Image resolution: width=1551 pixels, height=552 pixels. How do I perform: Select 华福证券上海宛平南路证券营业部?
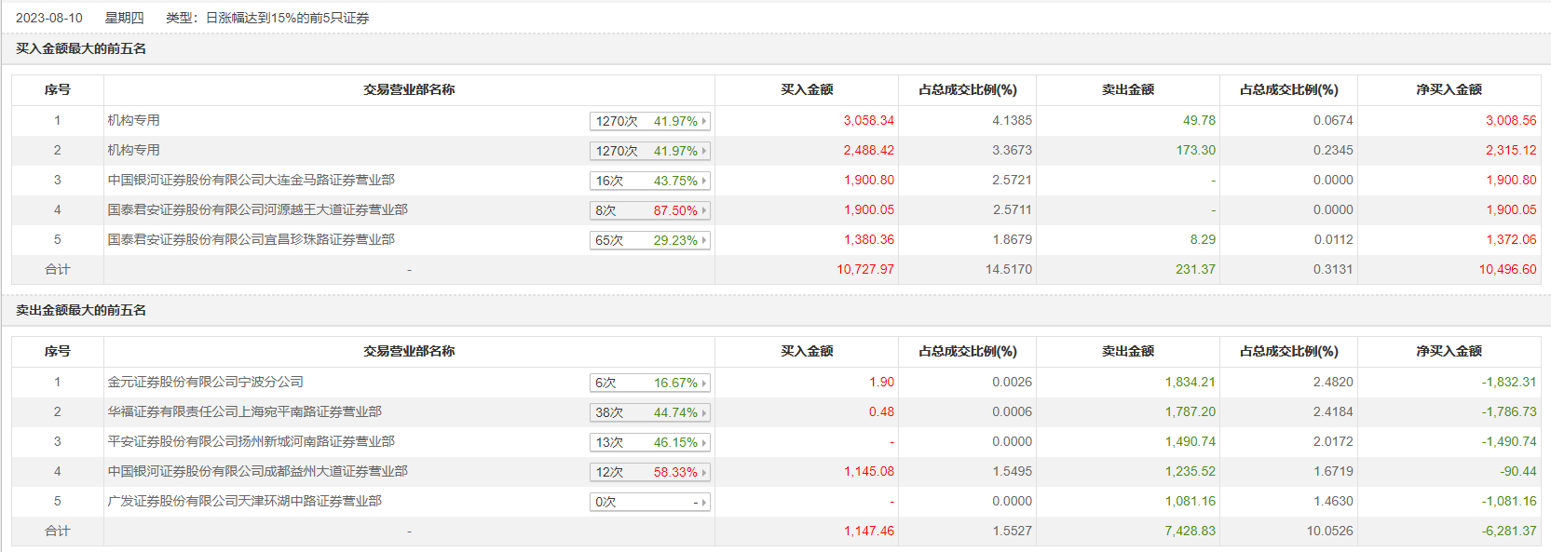point(244,411)
